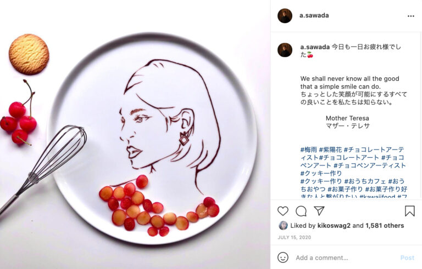Share post via the paper plane icon
This screenshot has width=422, height=269.
[319, 211]
